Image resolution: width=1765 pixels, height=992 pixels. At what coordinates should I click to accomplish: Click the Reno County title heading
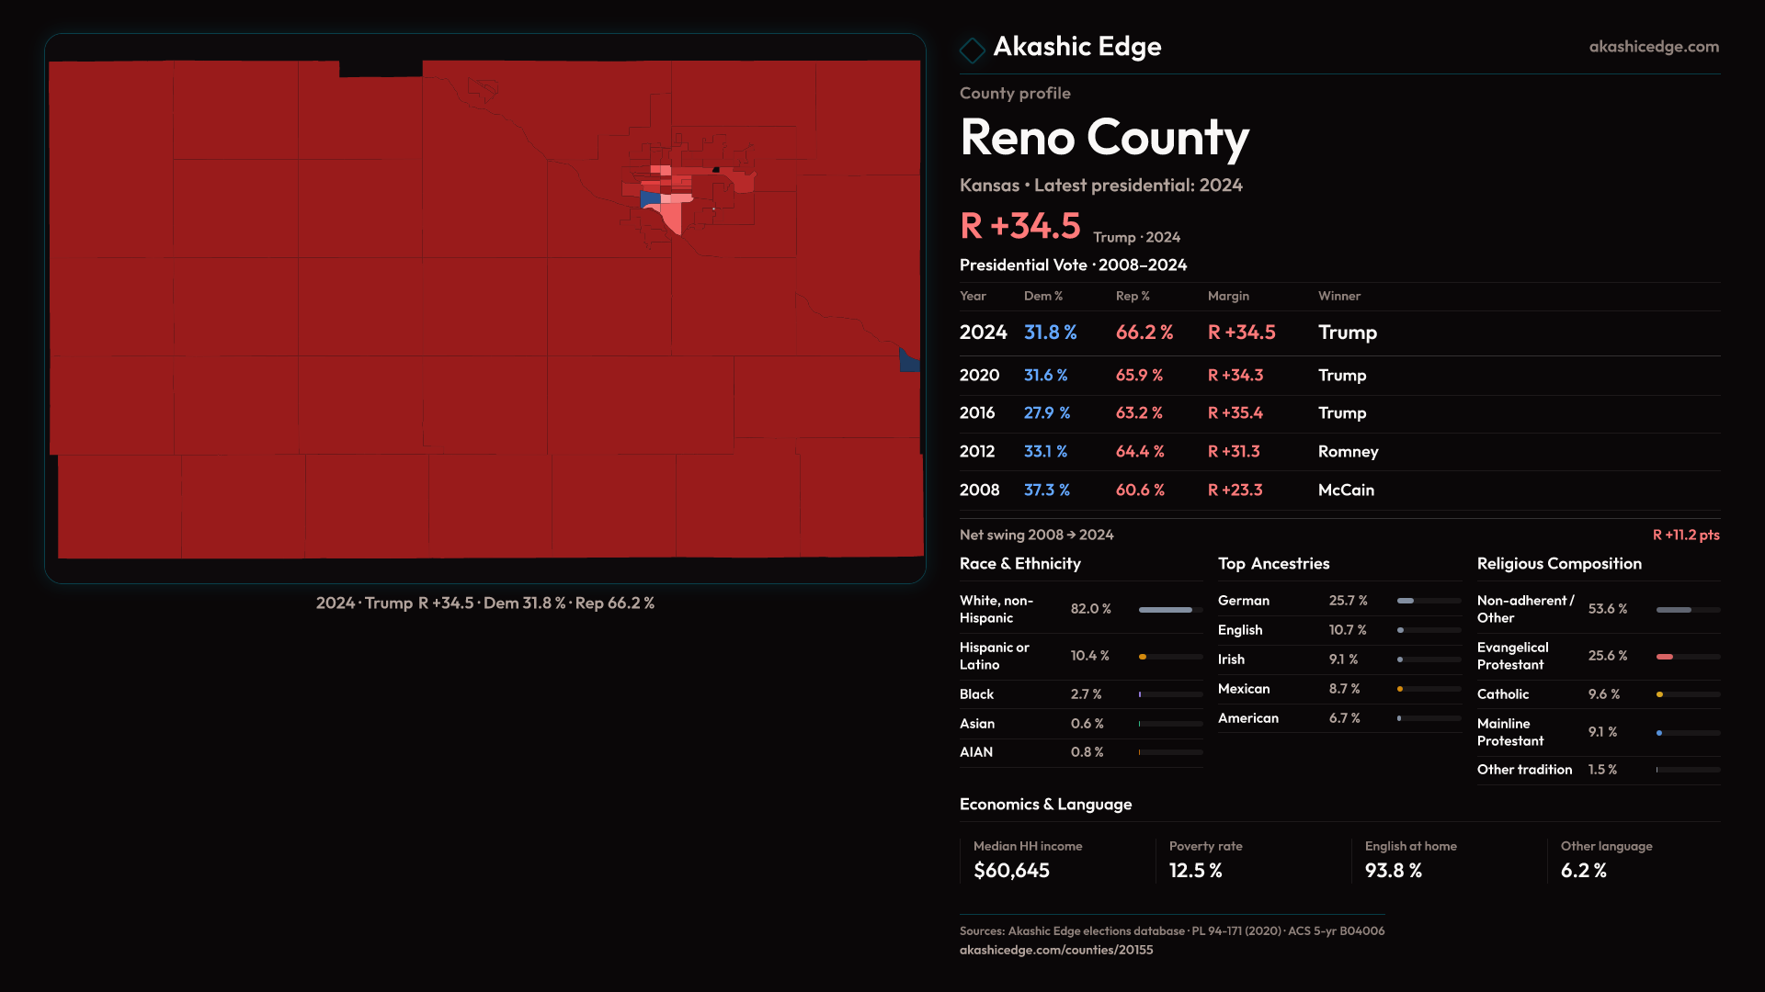pyautogui.click(x=1104, y=138)
